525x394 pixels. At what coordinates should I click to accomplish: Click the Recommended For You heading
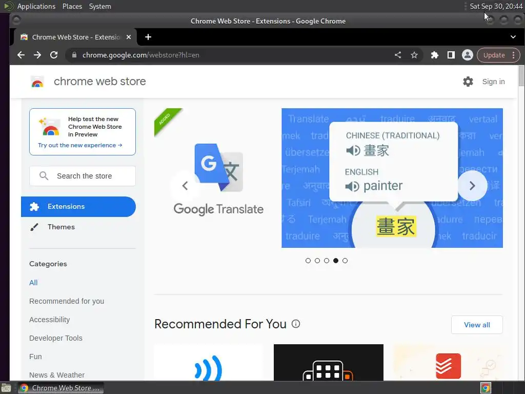[220, 324]
